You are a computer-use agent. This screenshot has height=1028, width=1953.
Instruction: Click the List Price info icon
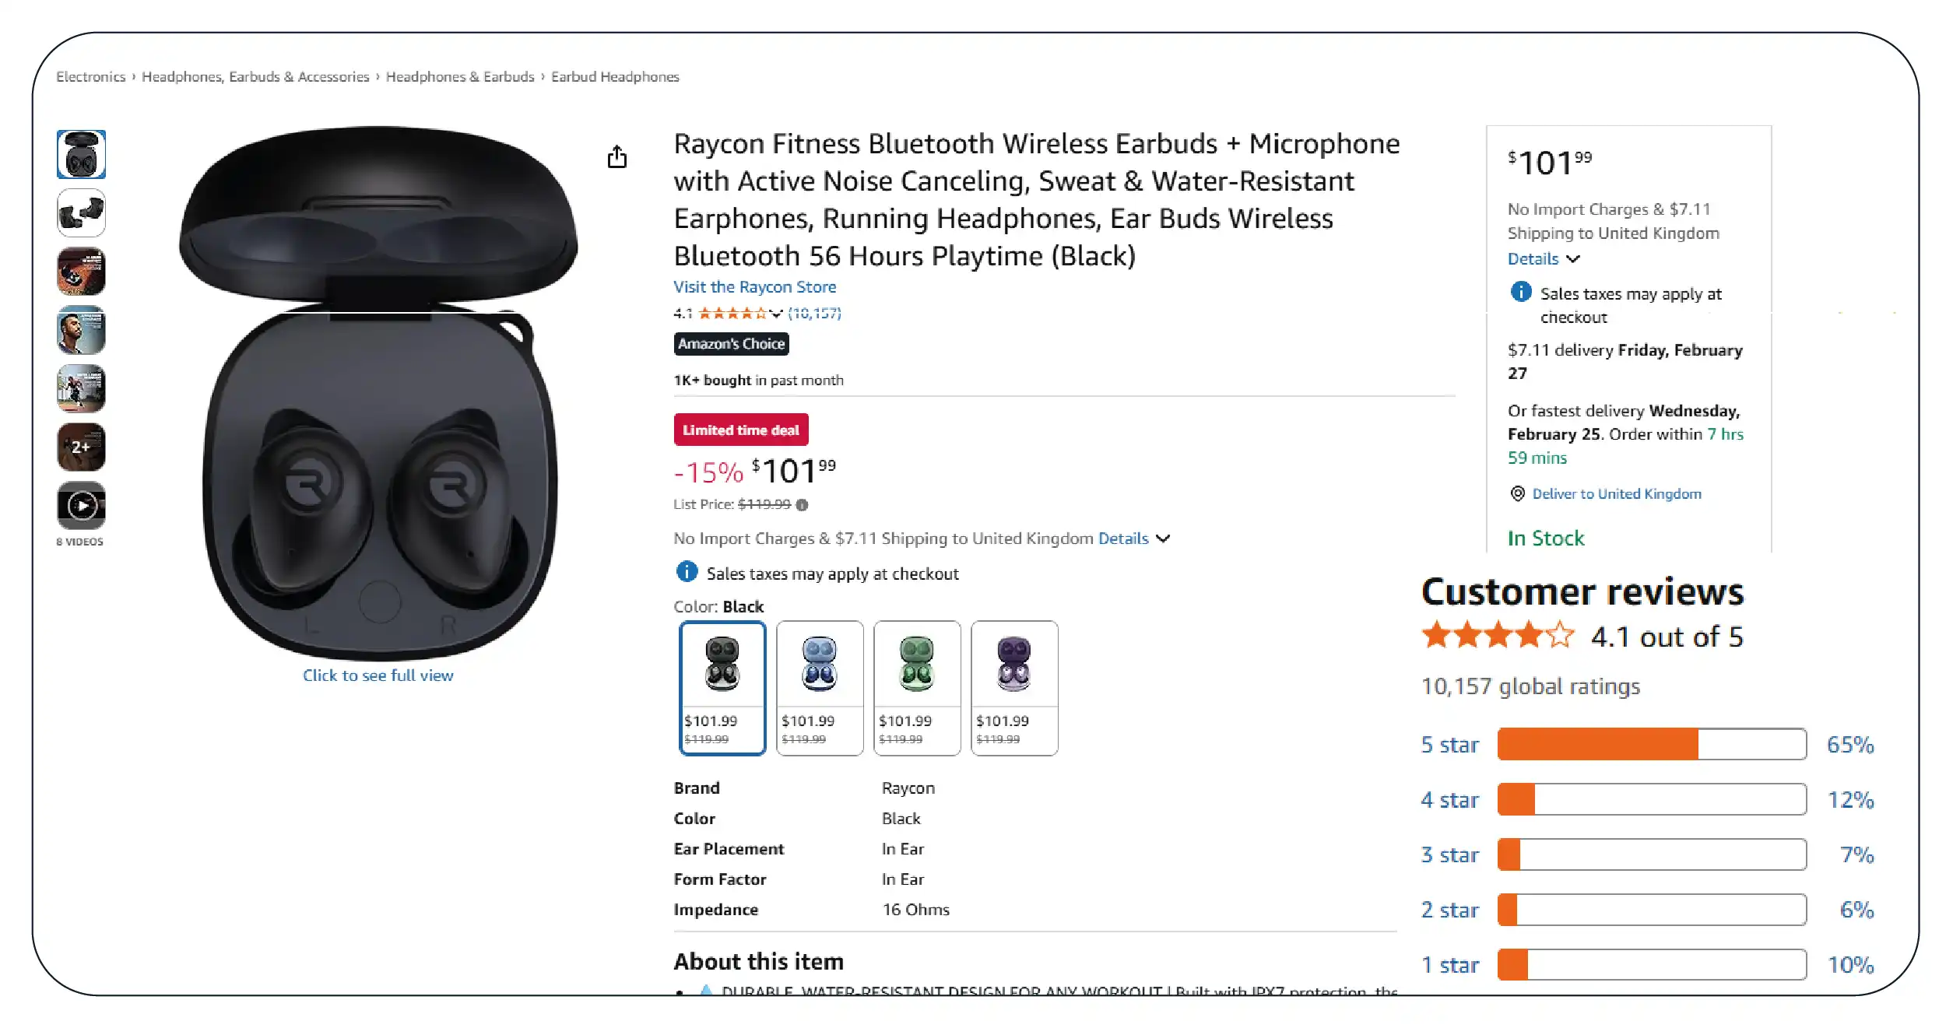[803, 505]
